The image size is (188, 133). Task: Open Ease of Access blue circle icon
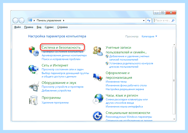tap(98, 116)
